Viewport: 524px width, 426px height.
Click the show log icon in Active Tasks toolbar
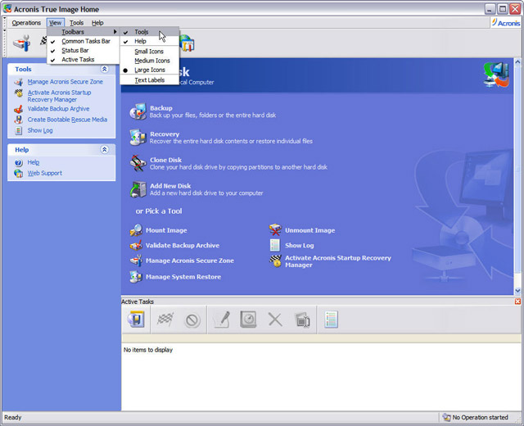coord(331,319)
